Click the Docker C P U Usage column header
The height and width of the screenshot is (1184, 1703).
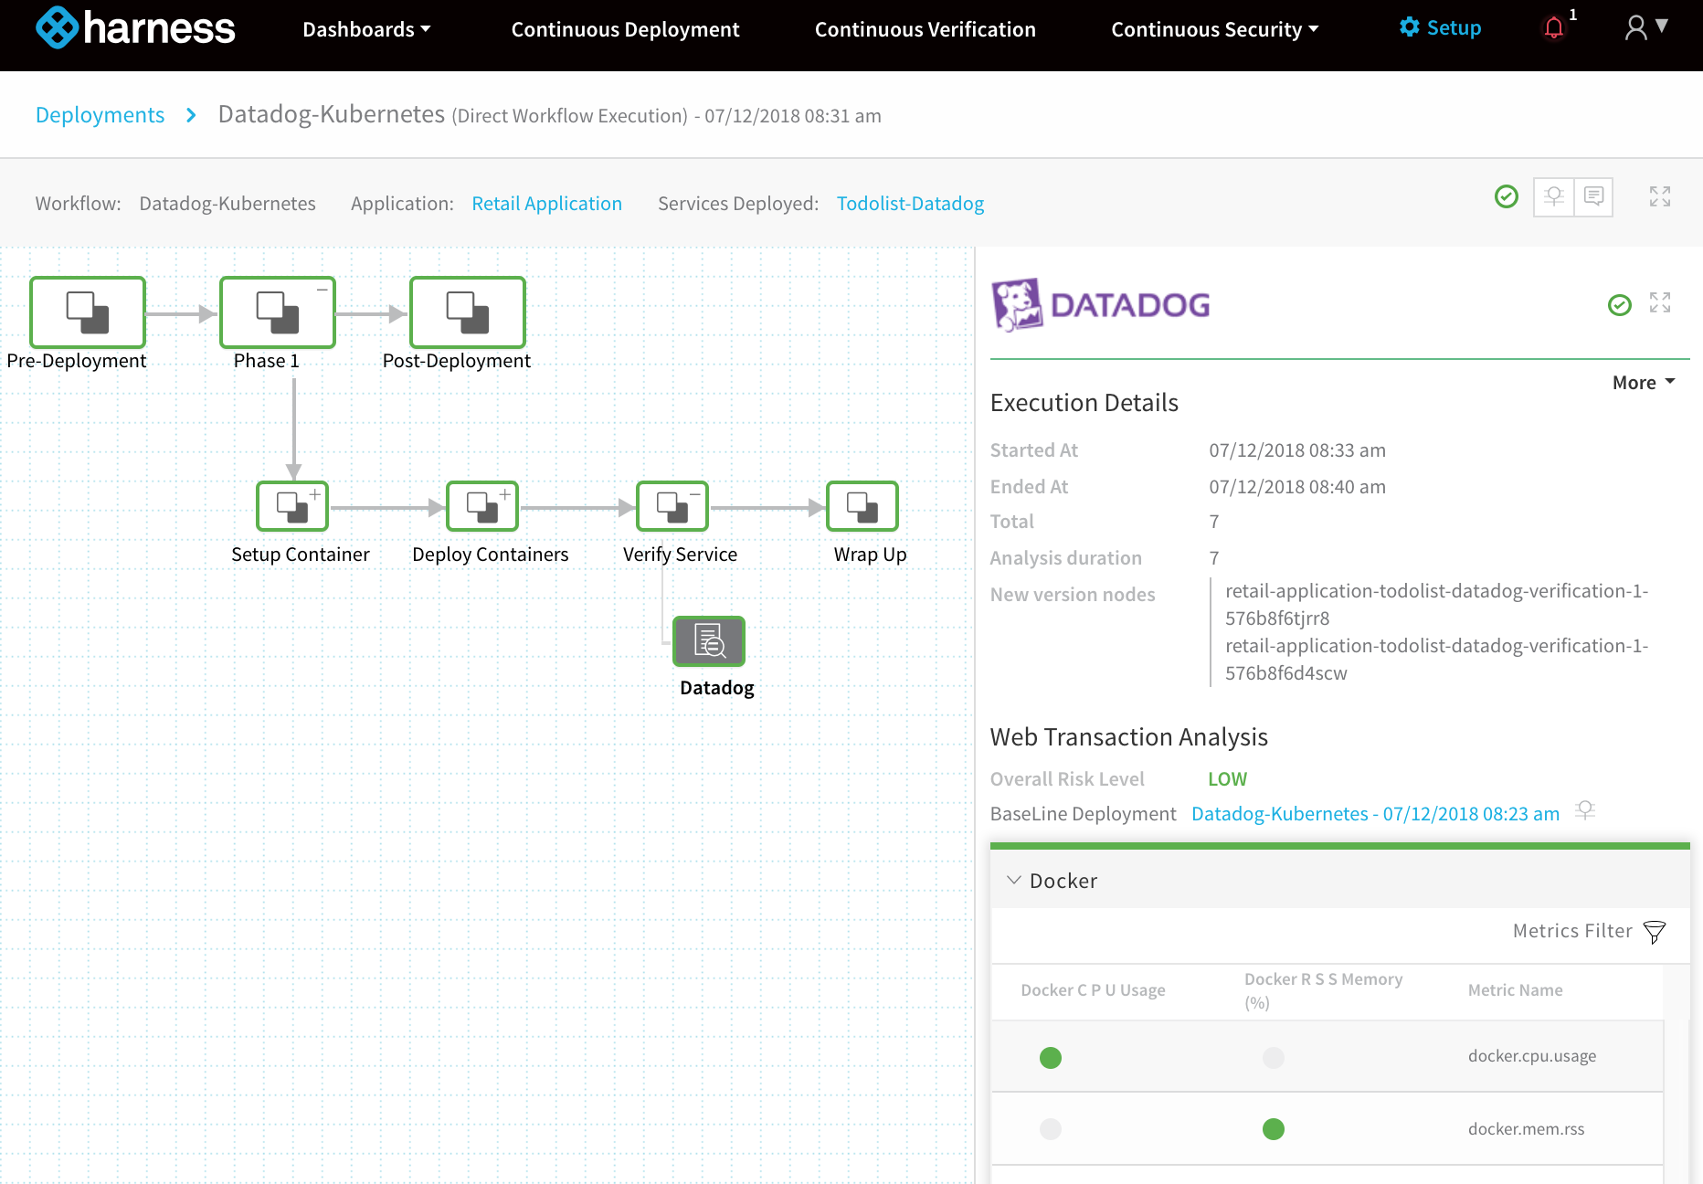point(1093,990)
